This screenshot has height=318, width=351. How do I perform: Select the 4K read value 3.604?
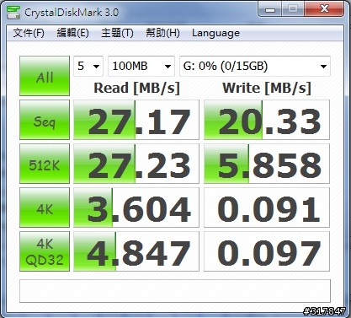tap(136, 208)
